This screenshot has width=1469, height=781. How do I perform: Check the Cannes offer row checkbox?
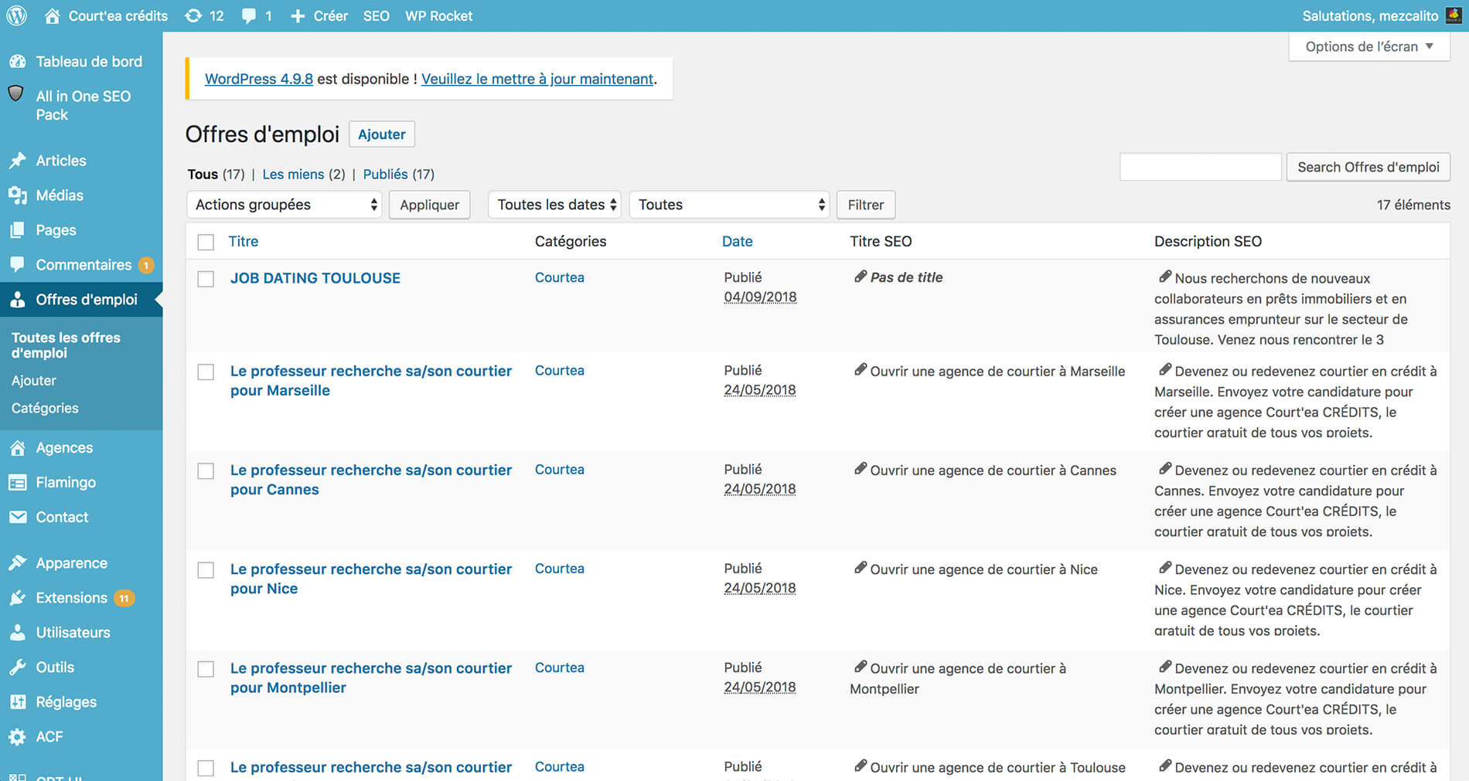[206, 470]
